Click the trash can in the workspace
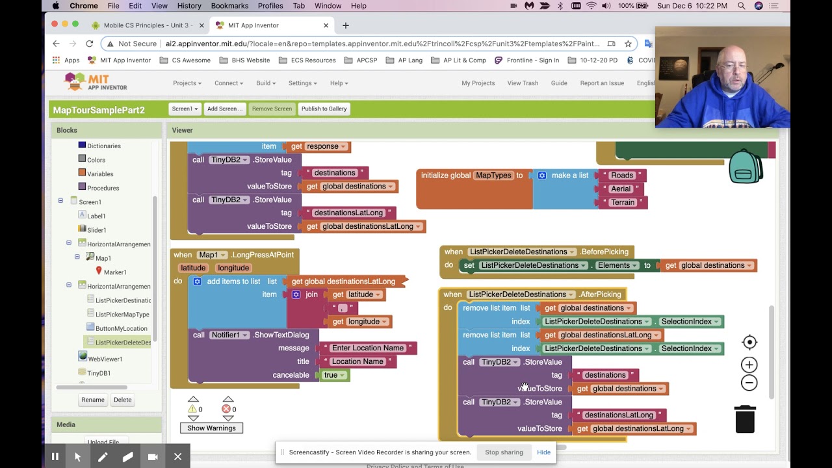 click(x=745, y=419)
